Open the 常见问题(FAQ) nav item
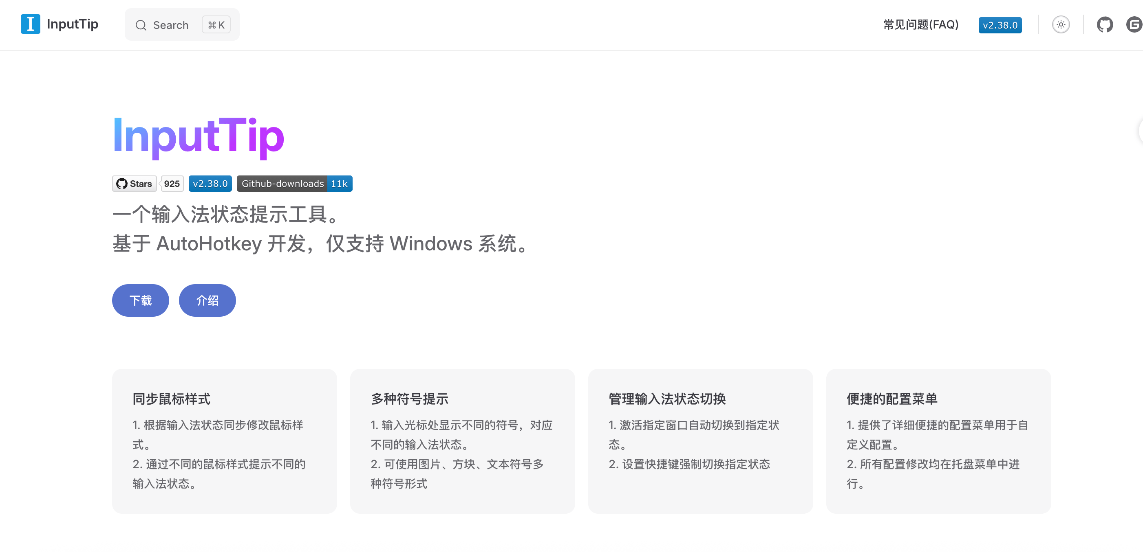Image resolution: width=1143 pixels, height=552 pixels. coord(921,24)
